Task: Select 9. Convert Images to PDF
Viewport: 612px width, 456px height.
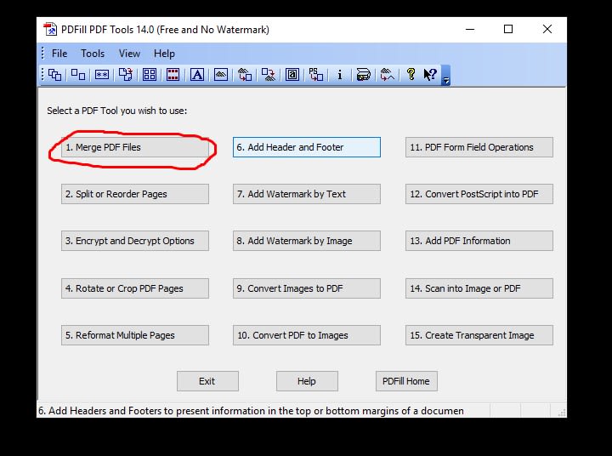Action: [307, 288]
